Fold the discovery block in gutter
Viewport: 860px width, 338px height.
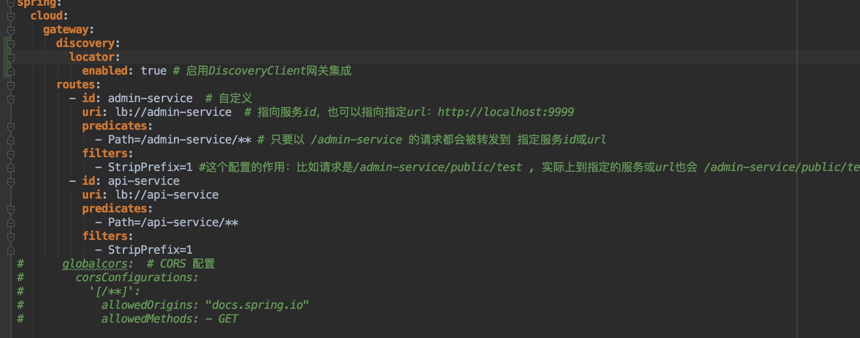(x=11, y=44)
